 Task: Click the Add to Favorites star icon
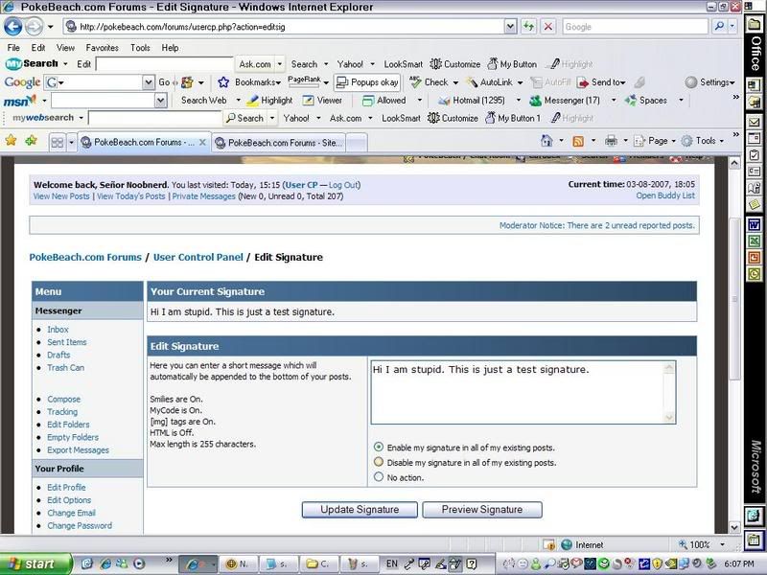(32, 141)
